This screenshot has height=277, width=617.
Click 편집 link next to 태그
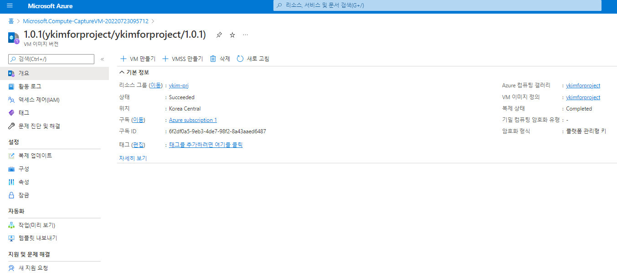pyautogui.click(x=139, y=145)
